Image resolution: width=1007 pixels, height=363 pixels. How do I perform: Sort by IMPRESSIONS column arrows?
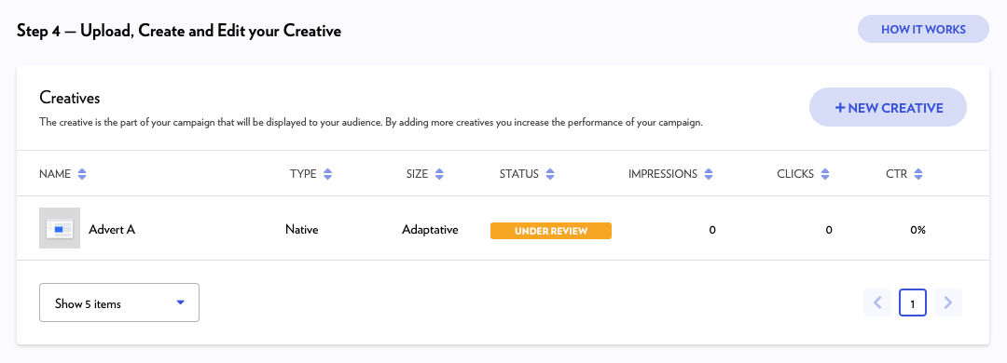(x=709, y=174)
